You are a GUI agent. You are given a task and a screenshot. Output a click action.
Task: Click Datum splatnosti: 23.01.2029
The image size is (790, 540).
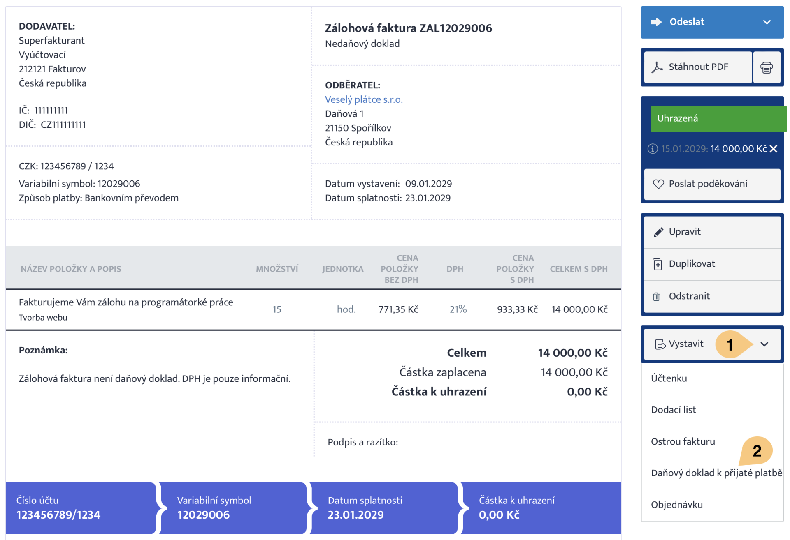coord(388,198)
